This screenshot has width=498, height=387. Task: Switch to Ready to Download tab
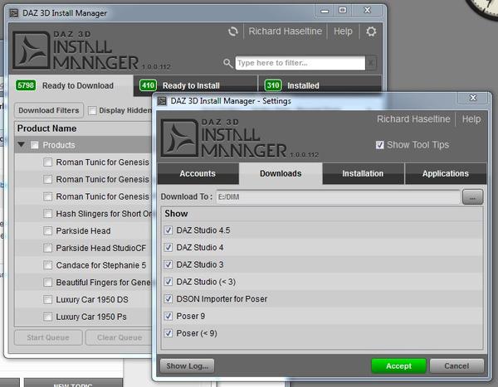coord(71,85)
